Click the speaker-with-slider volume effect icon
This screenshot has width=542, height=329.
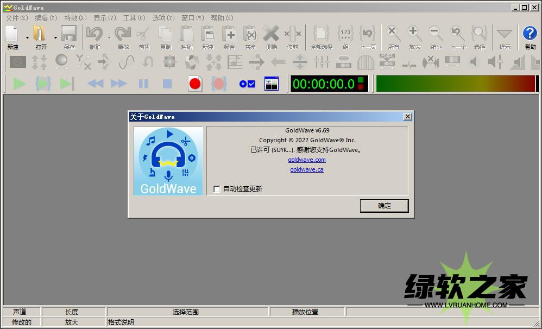click(496, 62)
